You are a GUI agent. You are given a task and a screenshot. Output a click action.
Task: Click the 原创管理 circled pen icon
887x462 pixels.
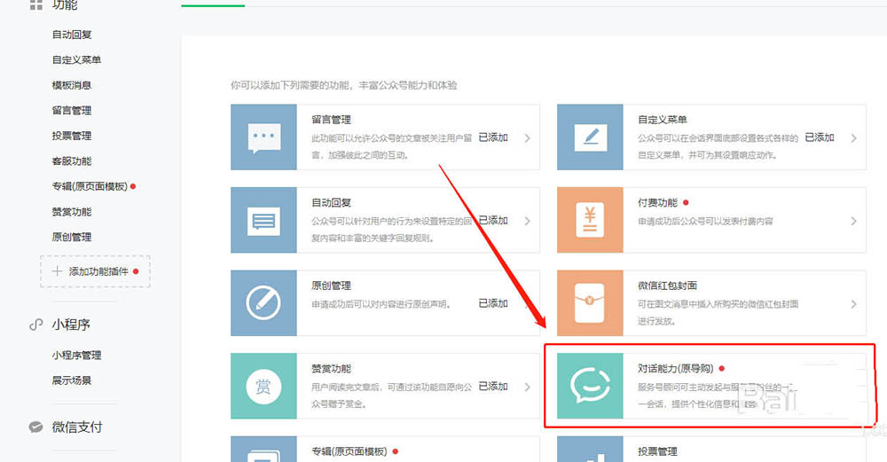point(263,303)
